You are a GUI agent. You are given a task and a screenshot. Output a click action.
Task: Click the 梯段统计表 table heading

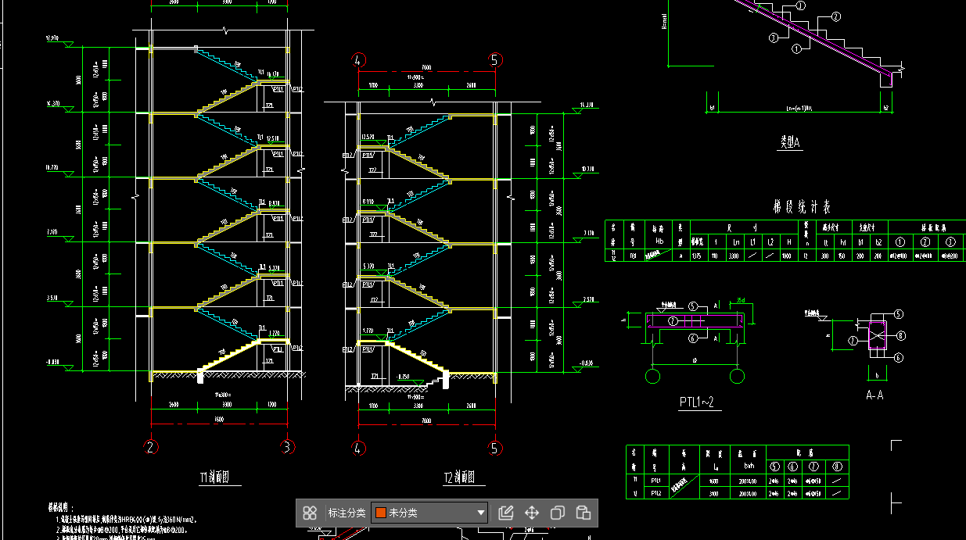pyautogui.click(x=802, y=207)
